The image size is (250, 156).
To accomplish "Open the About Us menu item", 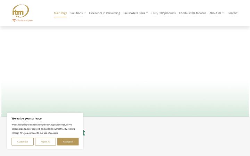I will pyautogui.click(x=215, y=13).
